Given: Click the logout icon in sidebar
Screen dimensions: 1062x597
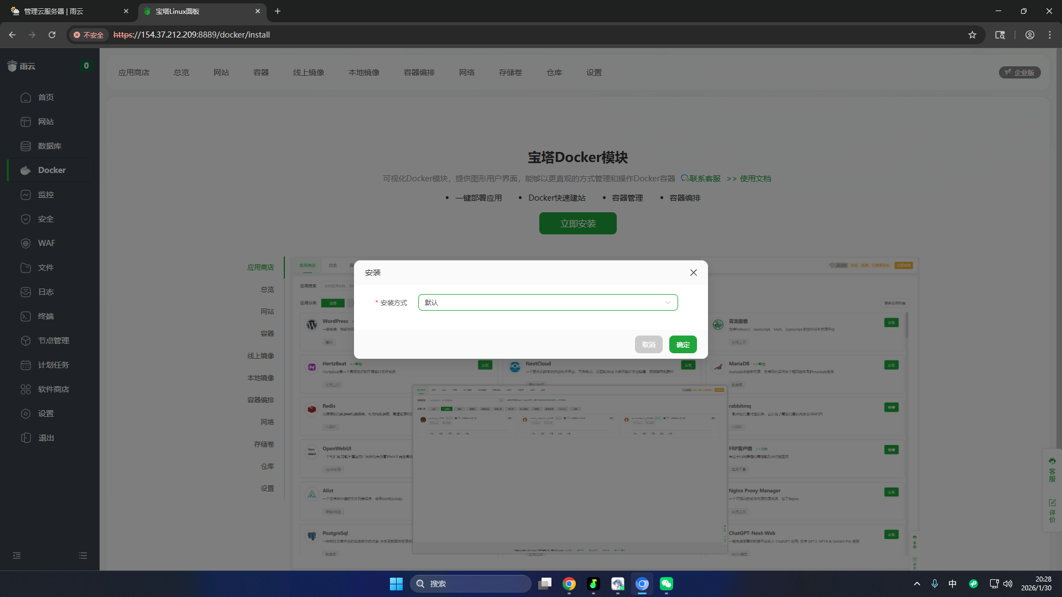Looking at the screenshot, I should pyautogui.click(x=25, y=438).
